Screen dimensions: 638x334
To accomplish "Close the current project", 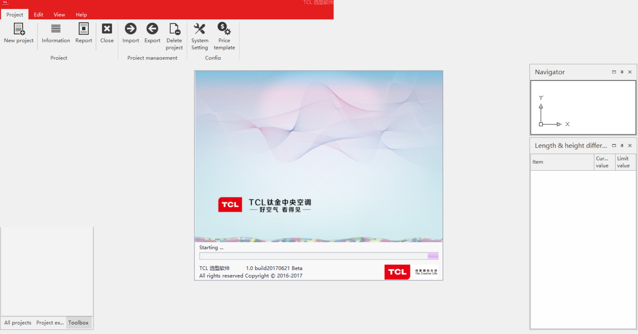I will [107, 33].
